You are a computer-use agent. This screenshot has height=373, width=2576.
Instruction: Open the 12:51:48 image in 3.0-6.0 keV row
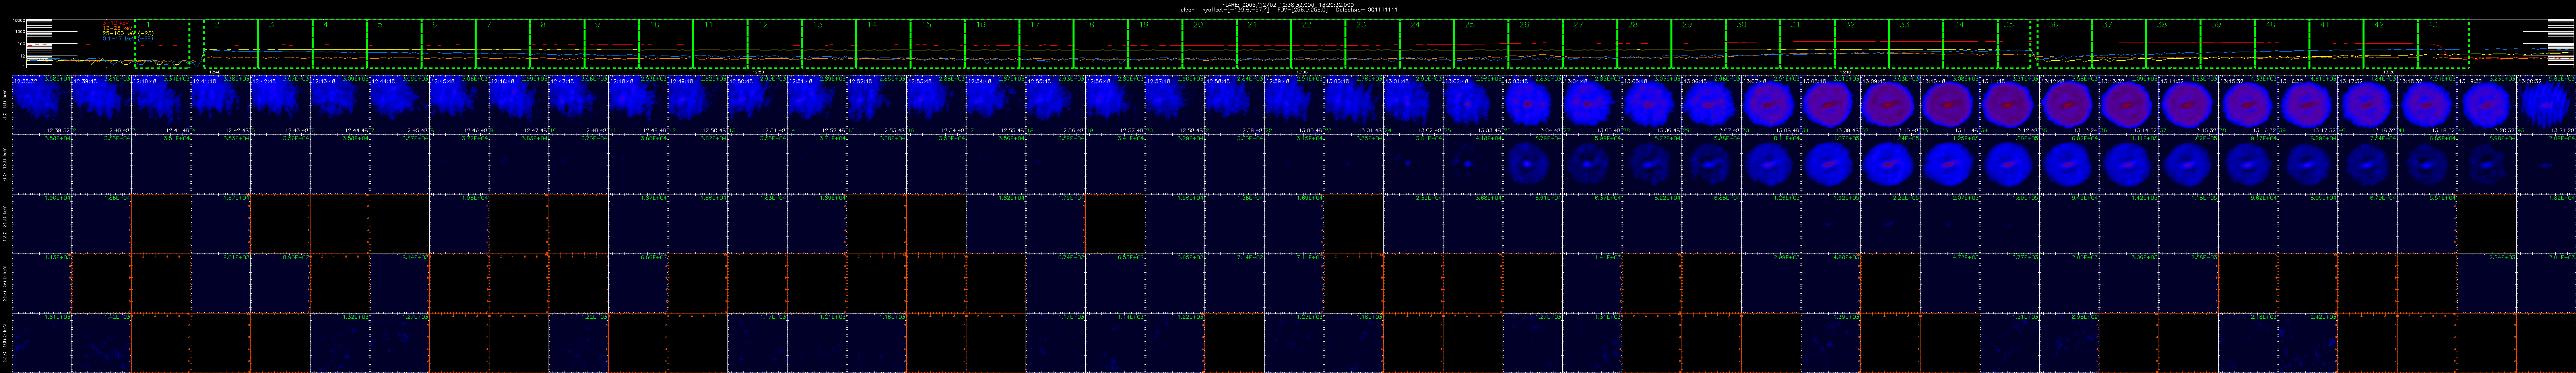coord(817,105)
